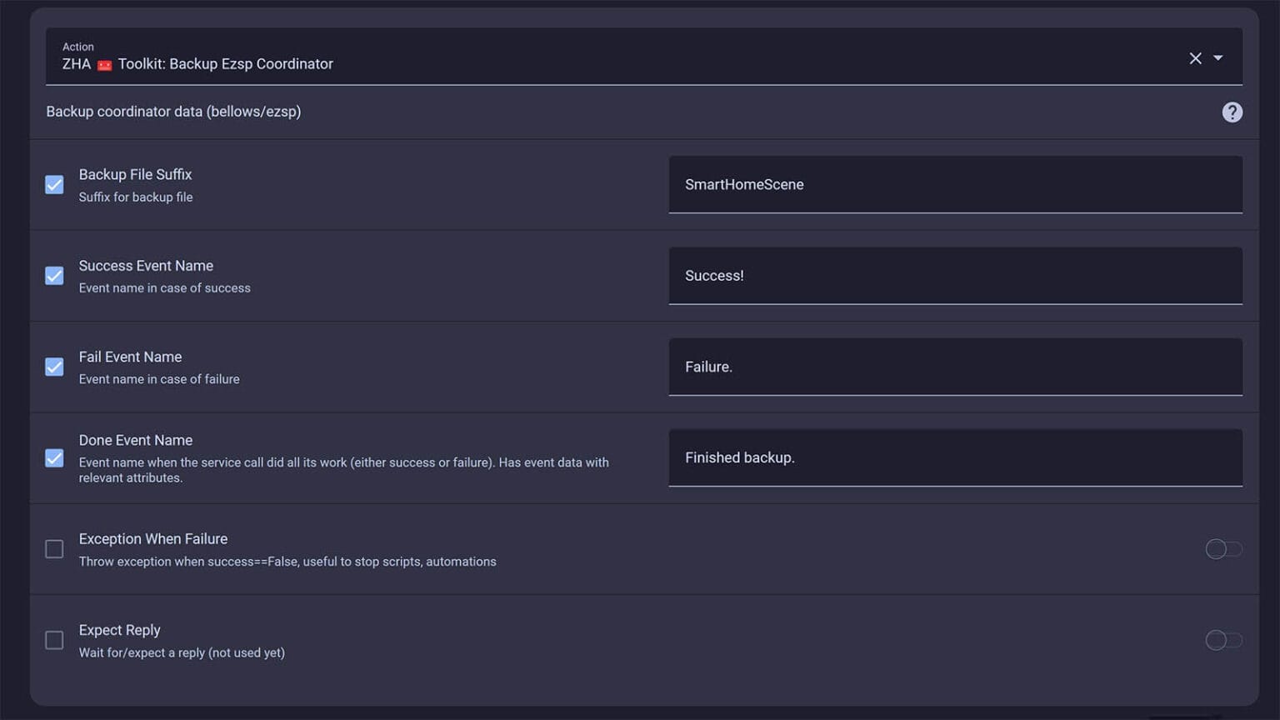This screenshot has height=720, width=1280.
Task: Click the 'Exception When Failure' label text
Action: click(153, 539)
